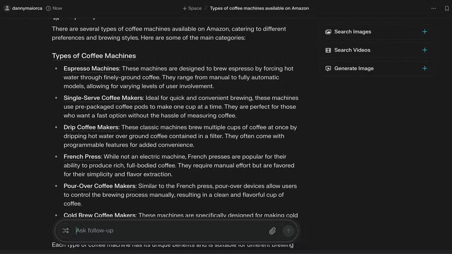Expand Generate Image with plus button
This screenshot has height=254, width=452.
click(x=425, y=68)
